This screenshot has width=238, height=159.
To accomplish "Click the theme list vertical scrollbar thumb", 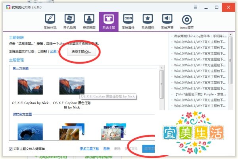I will point(162,84).
